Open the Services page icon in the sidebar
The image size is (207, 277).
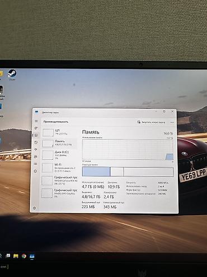pyautogui.click(x=35, y=171)
